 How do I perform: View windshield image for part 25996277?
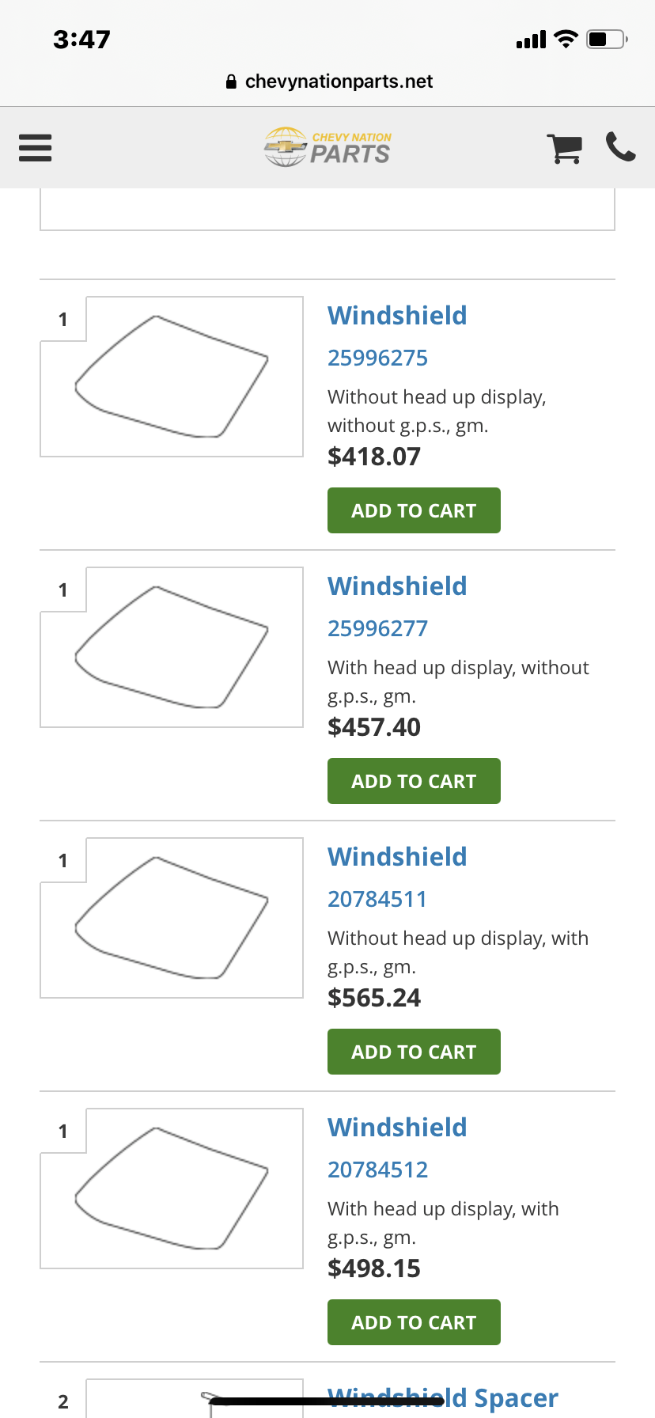172,647
